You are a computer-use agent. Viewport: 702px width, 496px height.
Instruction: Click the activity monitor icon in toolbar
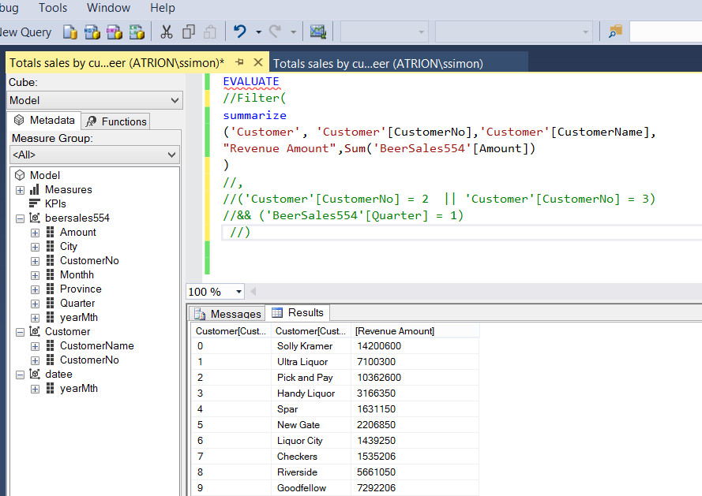tap(317, 32)
